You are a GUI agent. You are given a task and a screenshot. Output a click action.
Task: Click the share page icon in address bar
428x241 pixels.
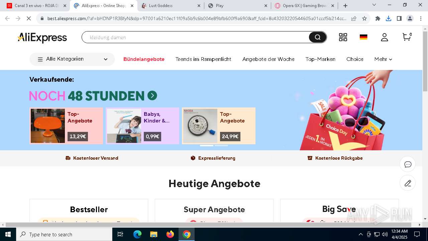click(x=354, y=19)
